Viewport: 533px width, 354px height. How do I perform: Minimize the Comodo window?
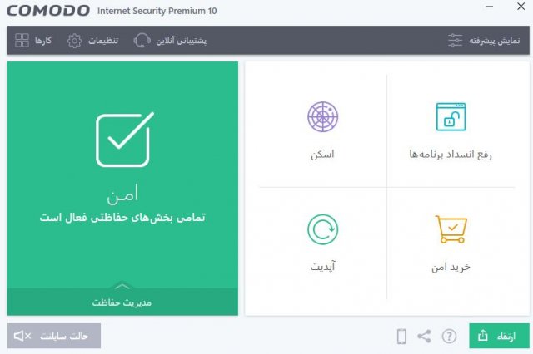click(x=490, y=7)
